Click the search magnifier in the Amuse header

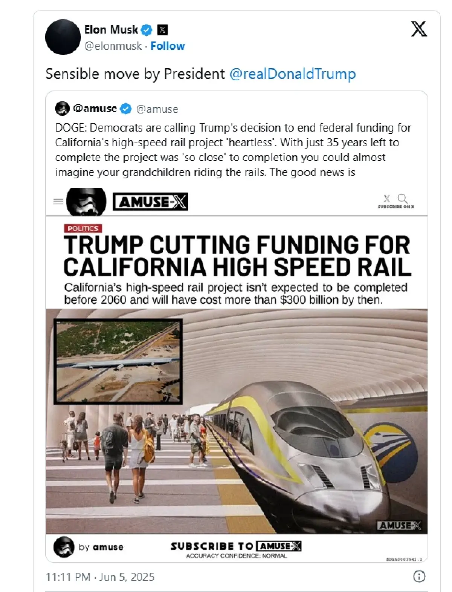pos(403,198)
